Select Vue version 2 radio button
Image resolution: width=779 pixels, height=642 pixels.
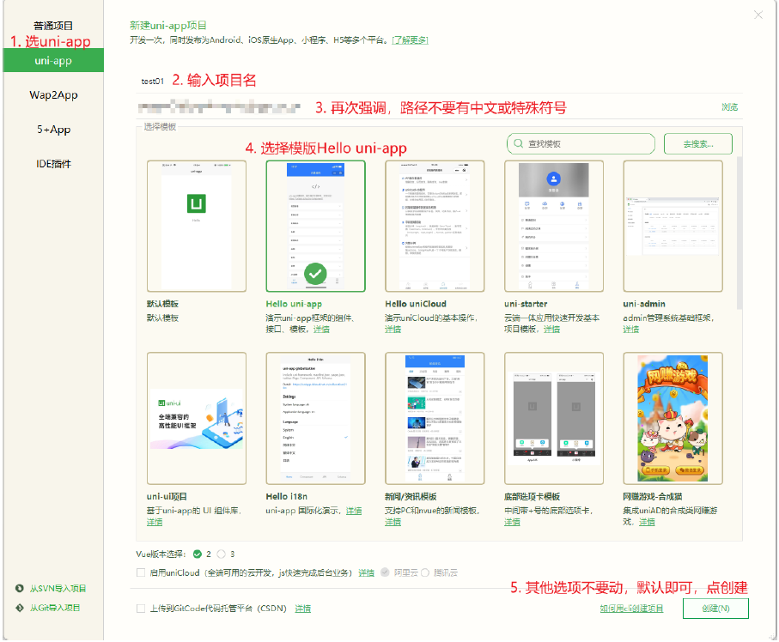click(x=198, y=554)
